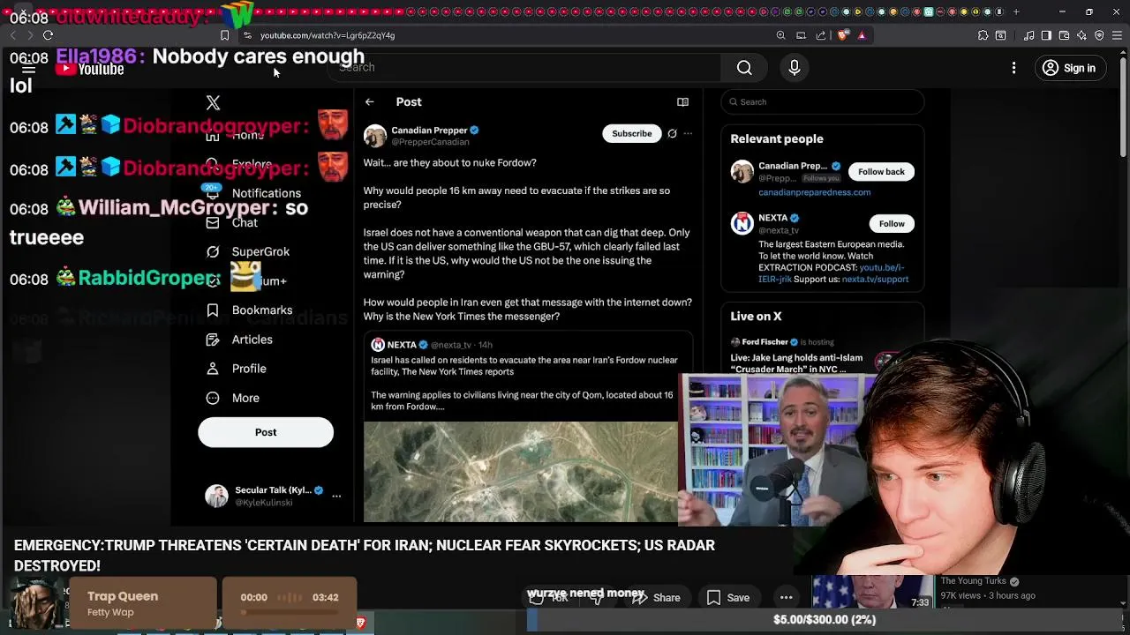The height and width of the screenshot is (635, 1130).
Task: Toggle the browser sidebar panel icon
Action: point(1046,35)
